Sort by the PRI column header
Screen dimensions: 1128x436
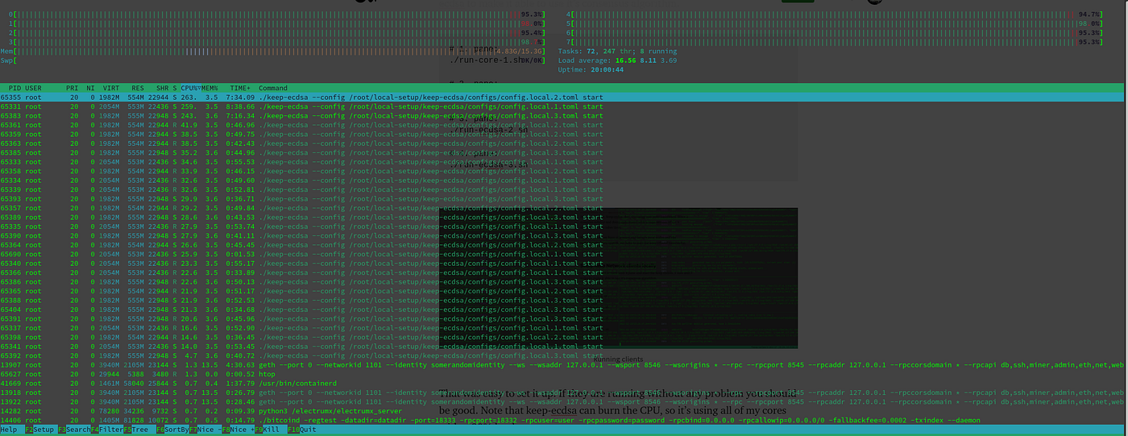pyautogui.click(x=73, y=87)
